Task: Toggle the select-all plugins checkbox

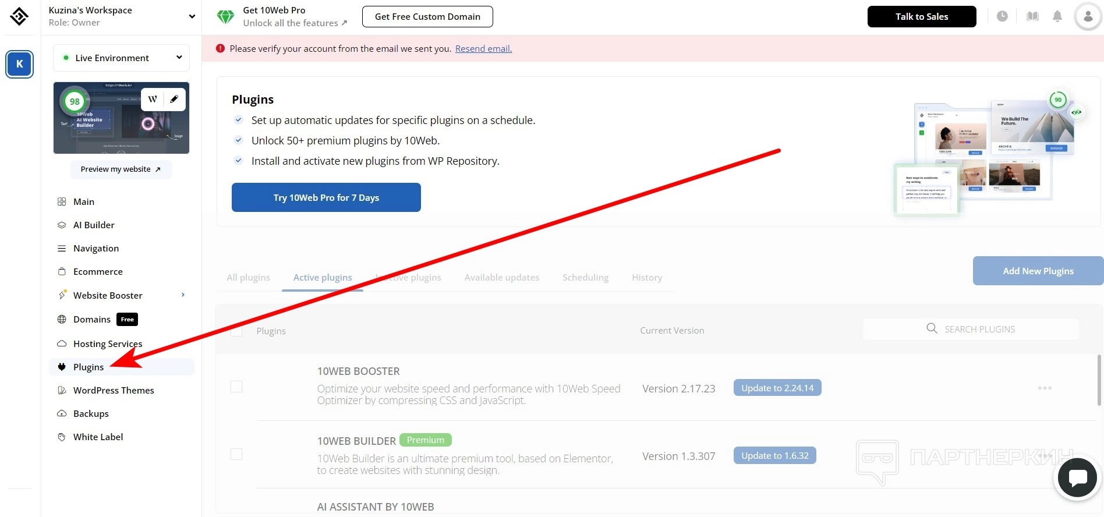Action: point(236,331)
